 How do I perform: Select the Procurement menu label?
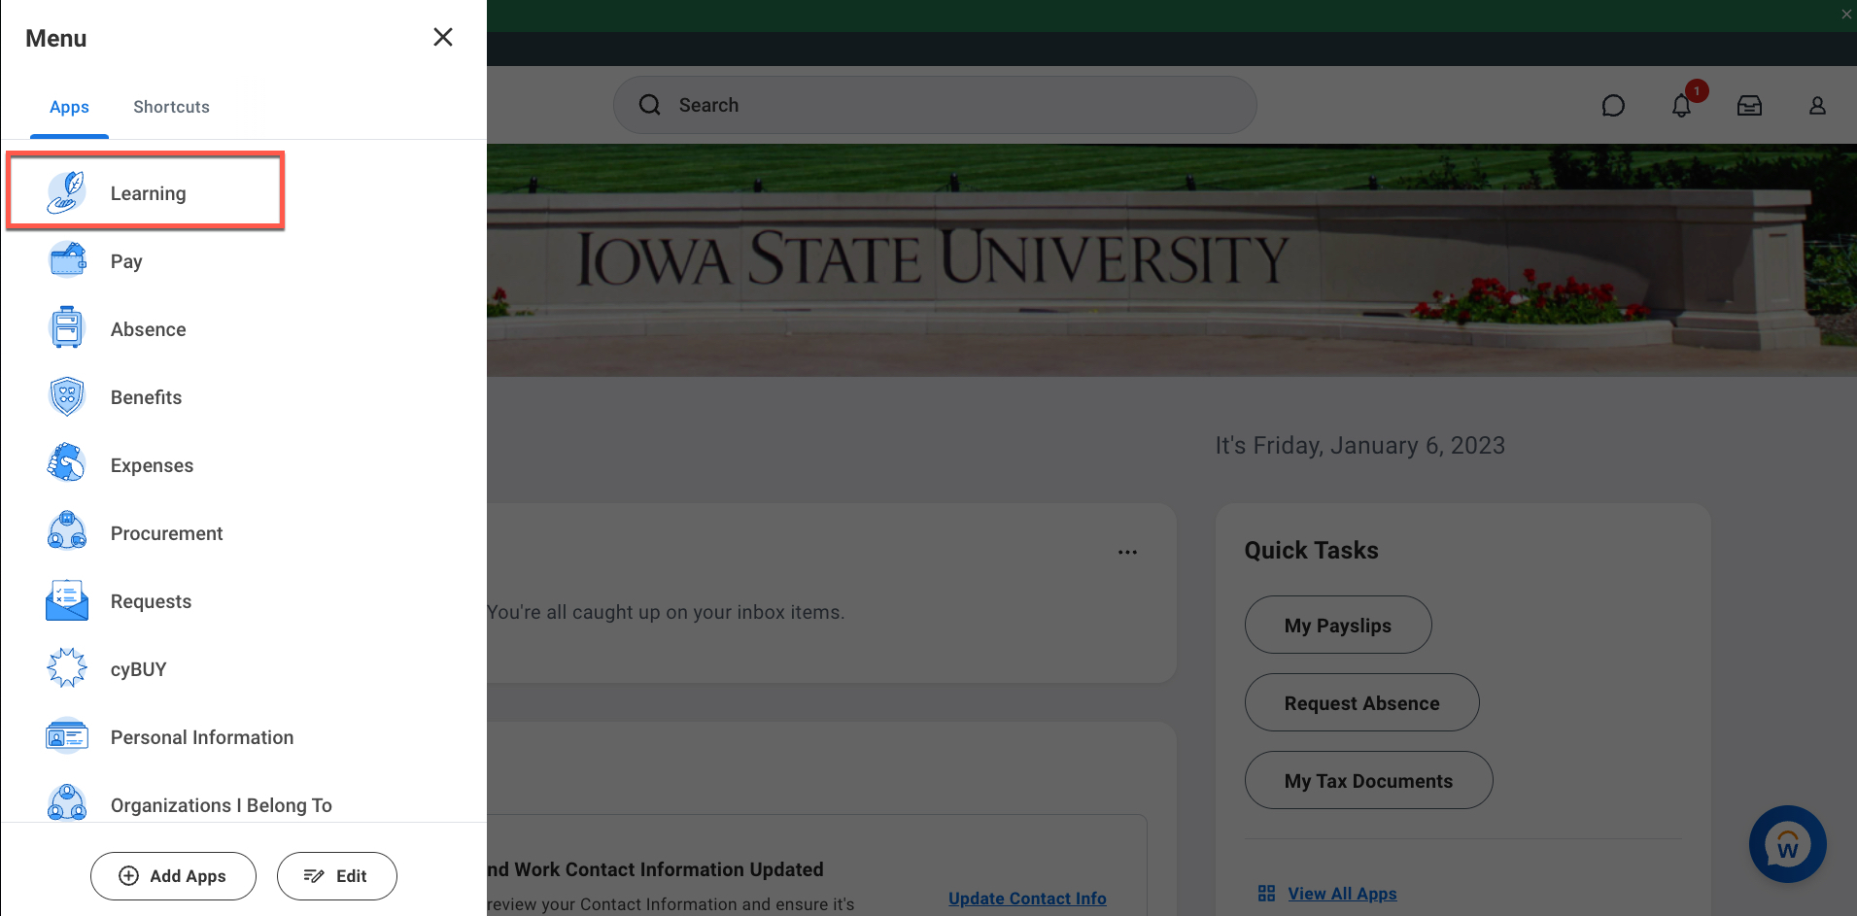pos(166,533)
